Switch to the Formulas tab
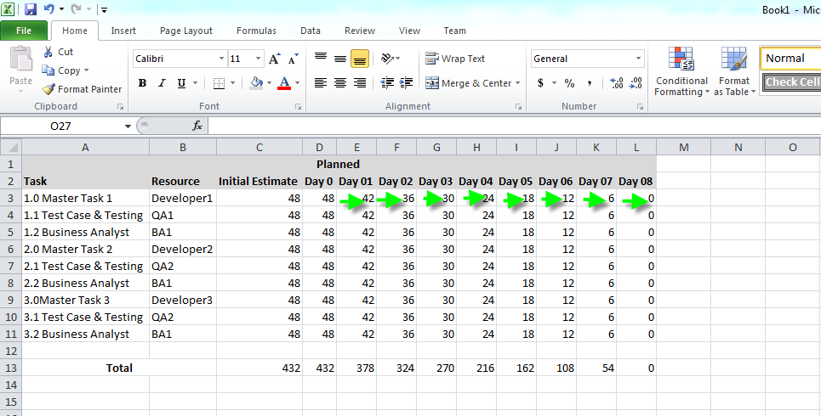 [256, 31]
